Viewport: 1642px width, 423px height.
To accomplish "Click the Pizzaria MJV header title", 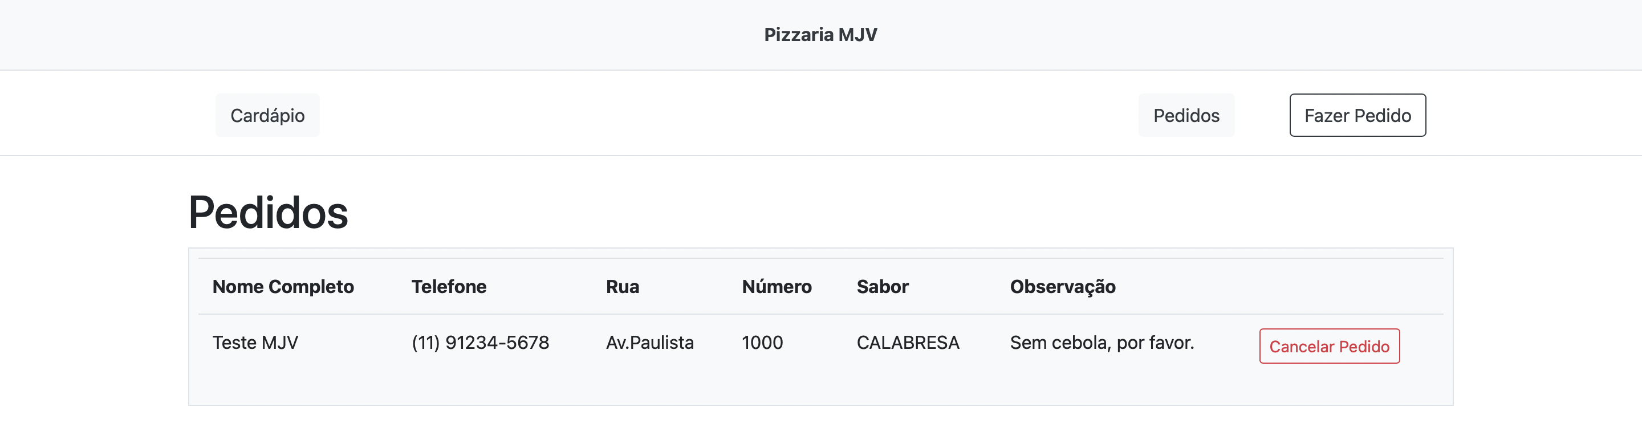I will click(820, 34).
